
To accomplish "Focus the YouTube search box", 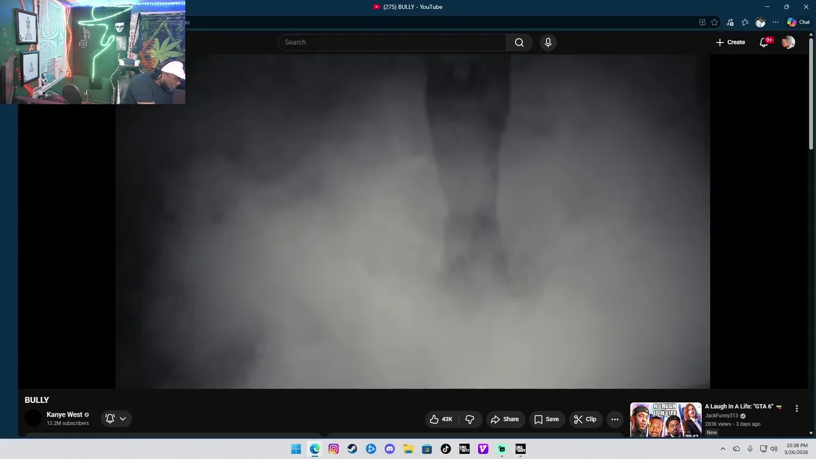I will (x=392, y=43).
